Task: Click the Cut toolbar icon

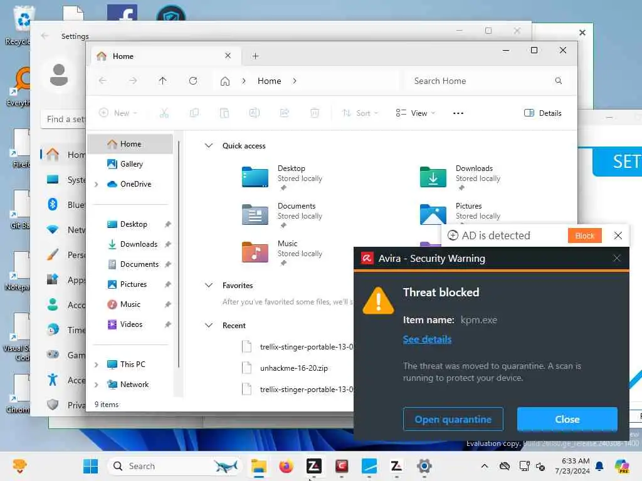Action: (x=164, y=113)
